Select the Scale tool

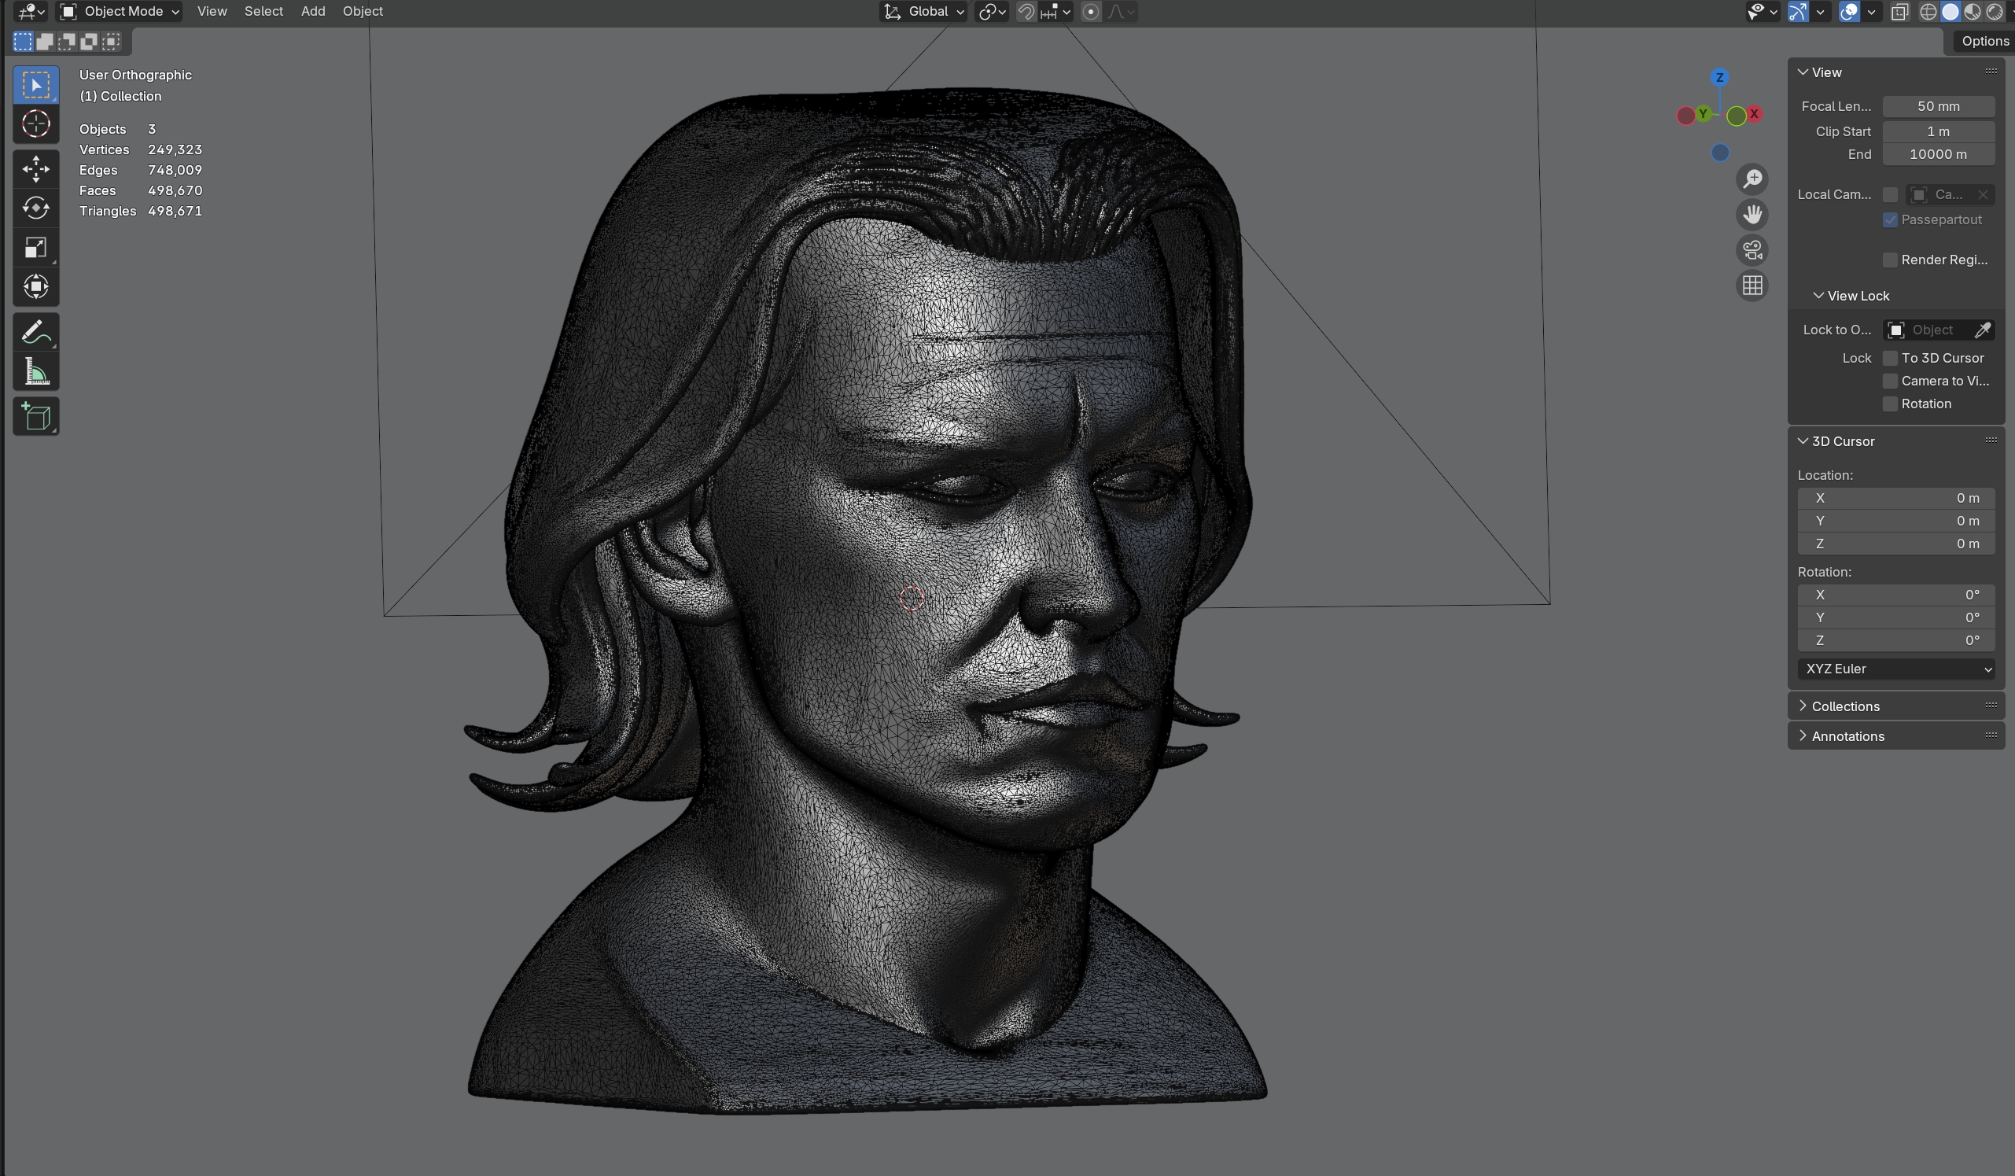pos(36,247)
